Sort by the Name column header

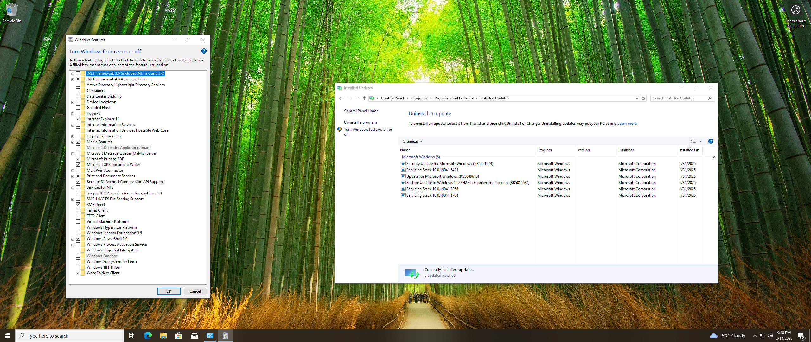(x=466, y=150)
